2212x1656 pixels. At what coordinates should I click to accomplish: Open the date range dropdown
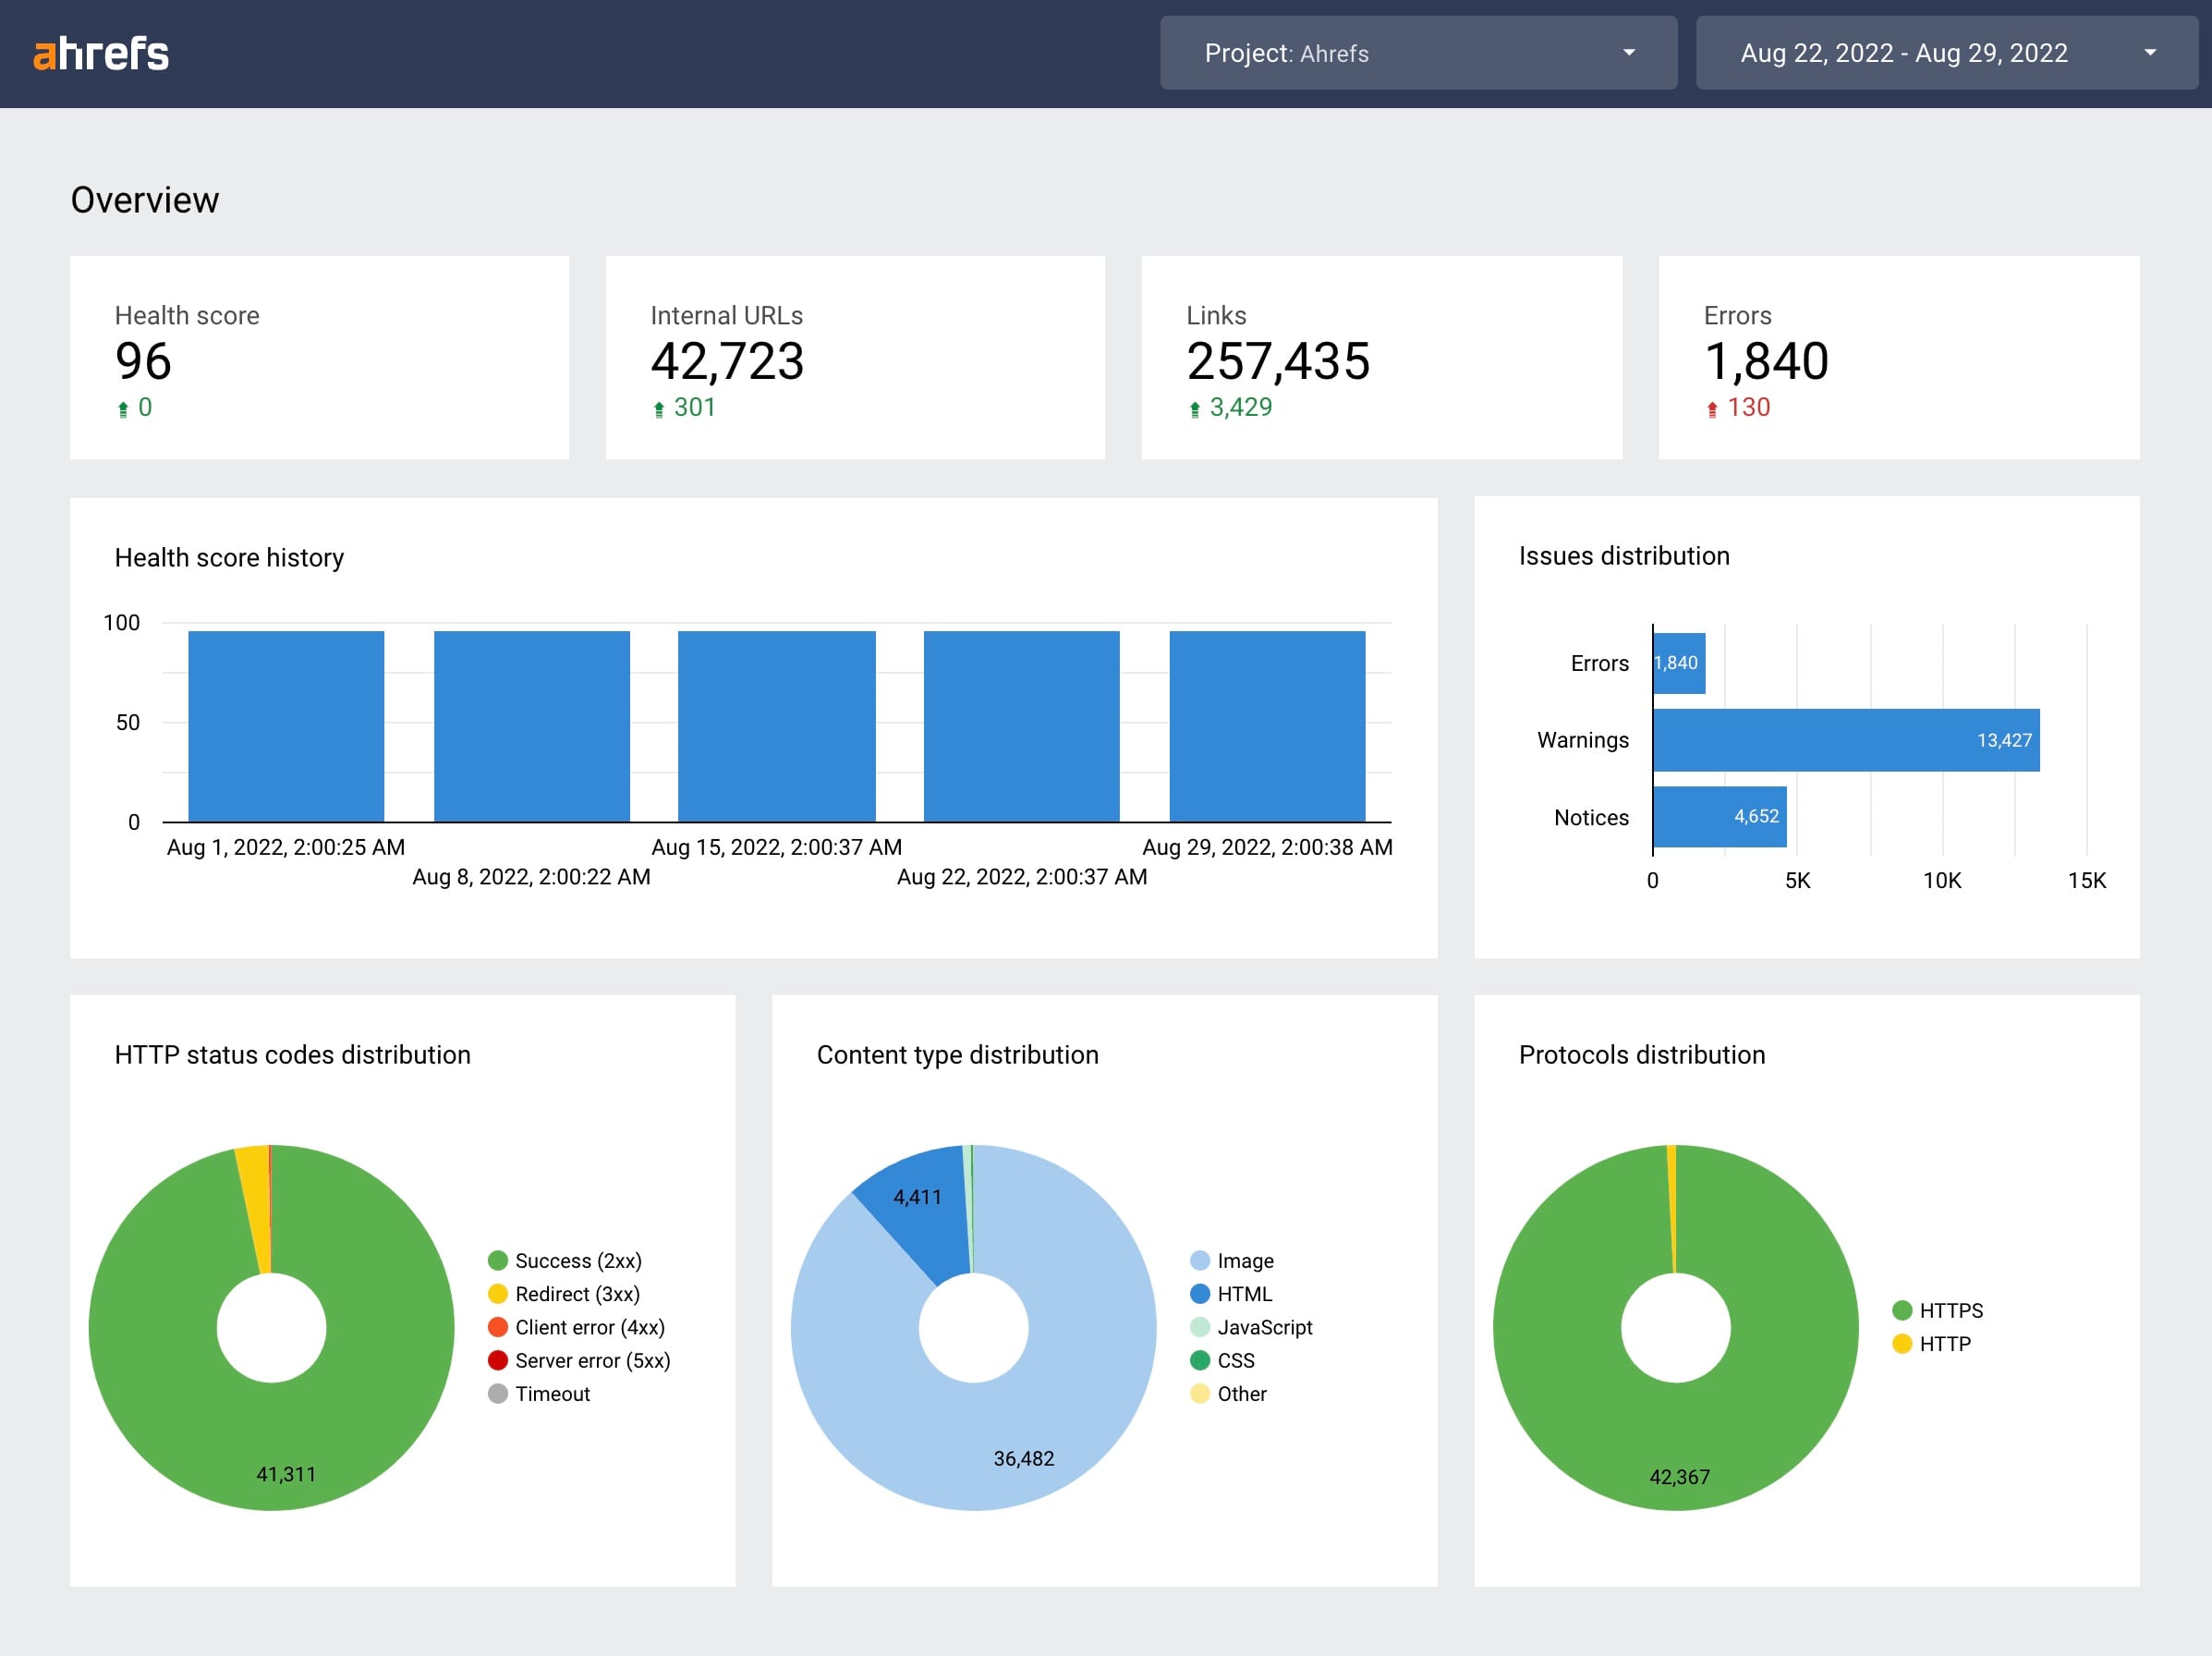(1945, 53)
